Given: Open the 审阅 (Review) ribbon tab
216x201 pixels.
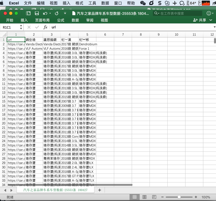Looking at the screenshot, I should (90, 20).
